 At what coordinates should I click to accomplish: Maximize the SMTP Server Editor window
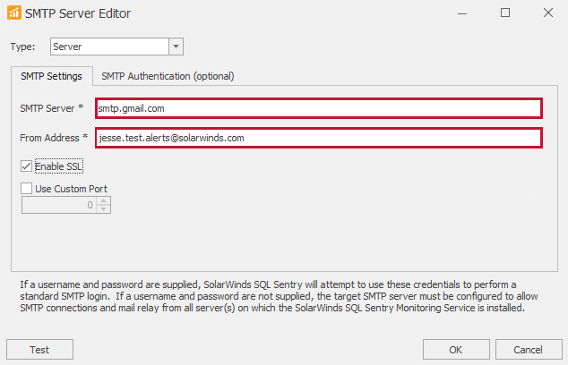pos(505,13)
